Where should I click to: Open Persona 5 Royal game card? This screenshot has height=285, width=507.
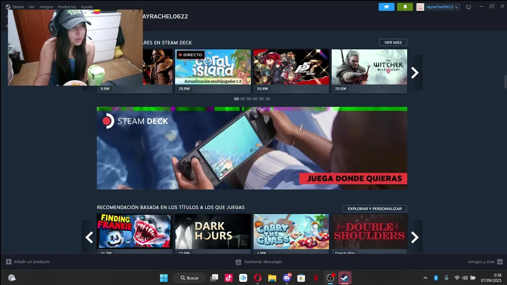pyautogui.click(x=291, y=71)
